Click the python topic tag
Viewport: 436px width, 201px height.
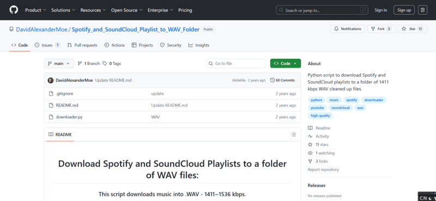coord(317,100)
